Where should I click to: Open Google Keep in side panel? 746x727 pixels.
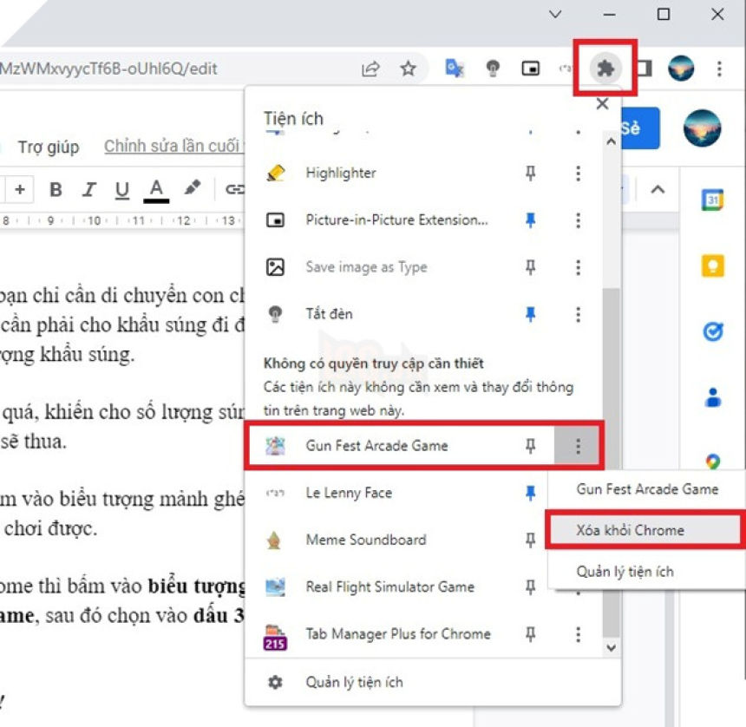click(712, 265)
